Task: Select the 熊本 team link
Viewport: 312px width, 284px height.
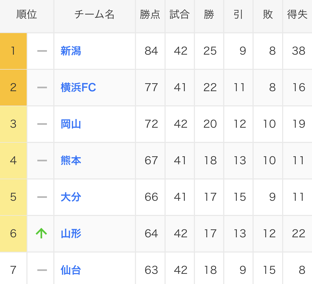Action: click(x=71, y=161)
